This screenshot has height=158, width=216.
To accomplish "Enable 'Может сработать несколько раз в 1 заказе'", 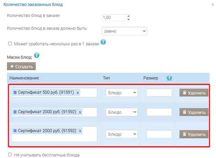I will tap(10, 43).
